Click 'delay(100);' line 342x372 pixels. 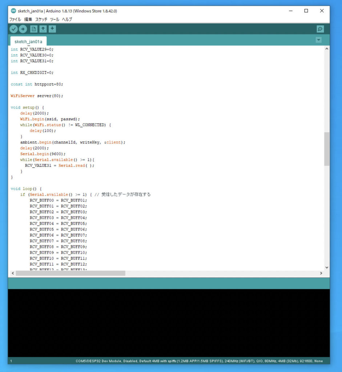click(x=43, y=131)
